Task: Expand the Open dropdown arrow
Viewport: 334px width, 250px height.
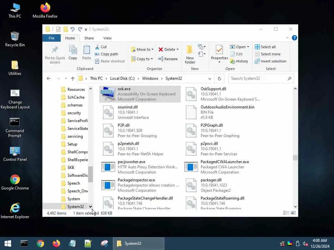Action: tap(248, 47)
